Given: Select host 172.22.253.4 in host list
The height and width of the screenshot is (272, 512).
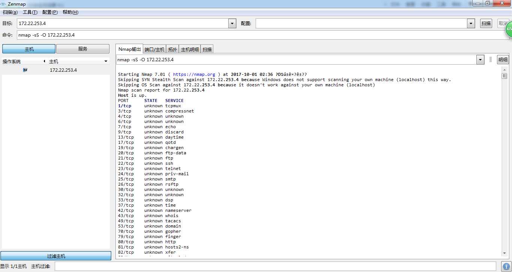Looking at the screenshot, I should tap(56, 70).
